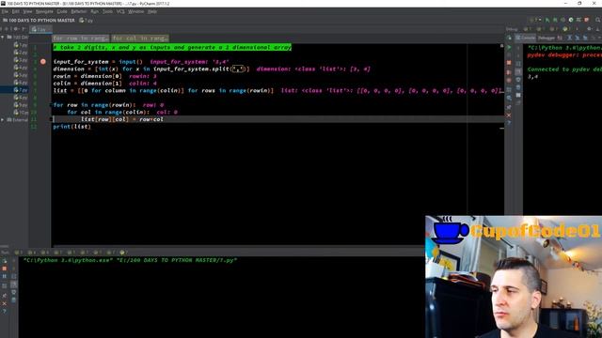Open the Code menu
This screenshot has height=338, width=602.
tap(62, 11)
